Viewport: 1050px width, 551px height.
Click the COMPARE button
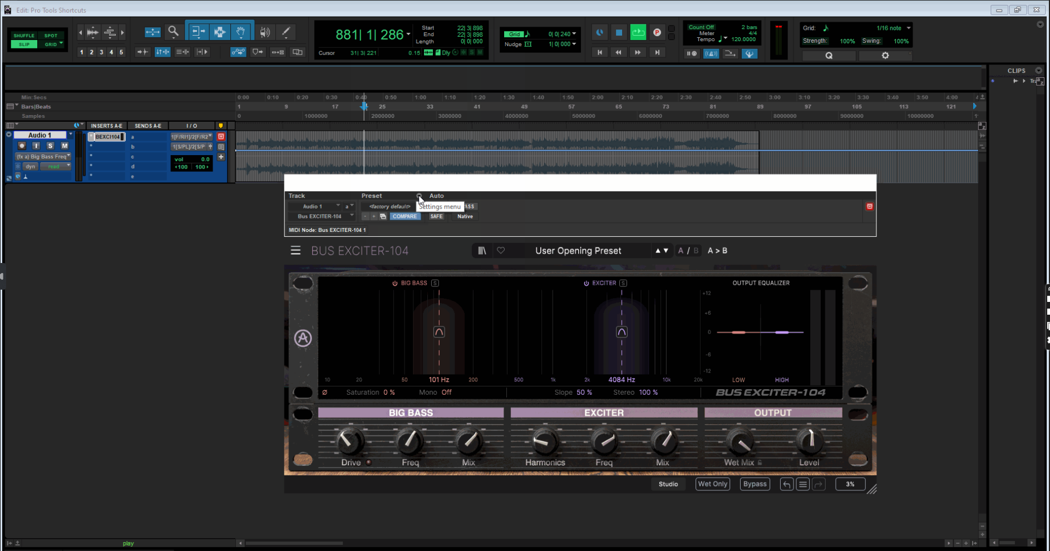pyautogui.click(x=405, y=216)
